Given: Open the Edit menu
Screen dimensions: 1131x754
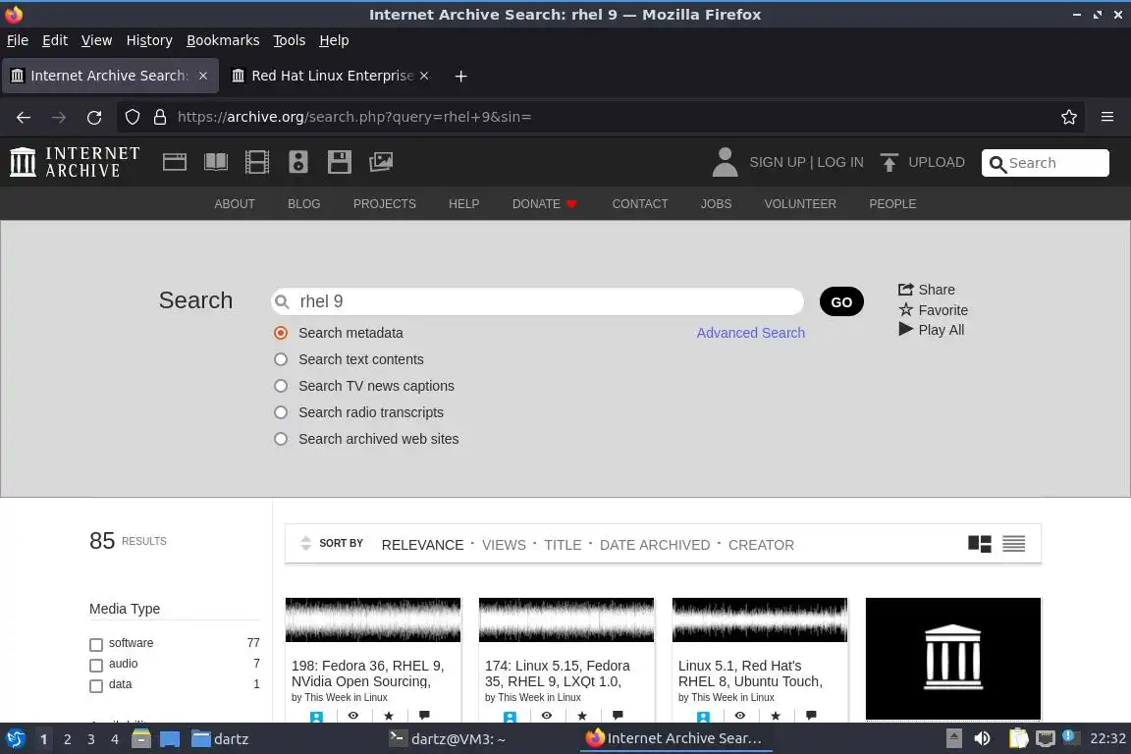Looking at the screenshot, I should coord(55,40).
